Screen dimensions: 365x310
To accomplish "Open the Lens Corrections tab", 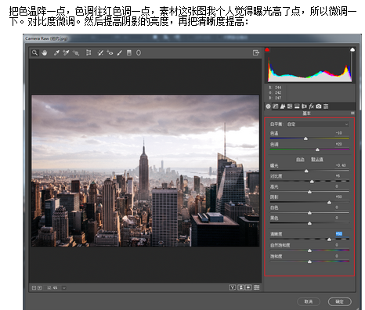I will (304, 106).
